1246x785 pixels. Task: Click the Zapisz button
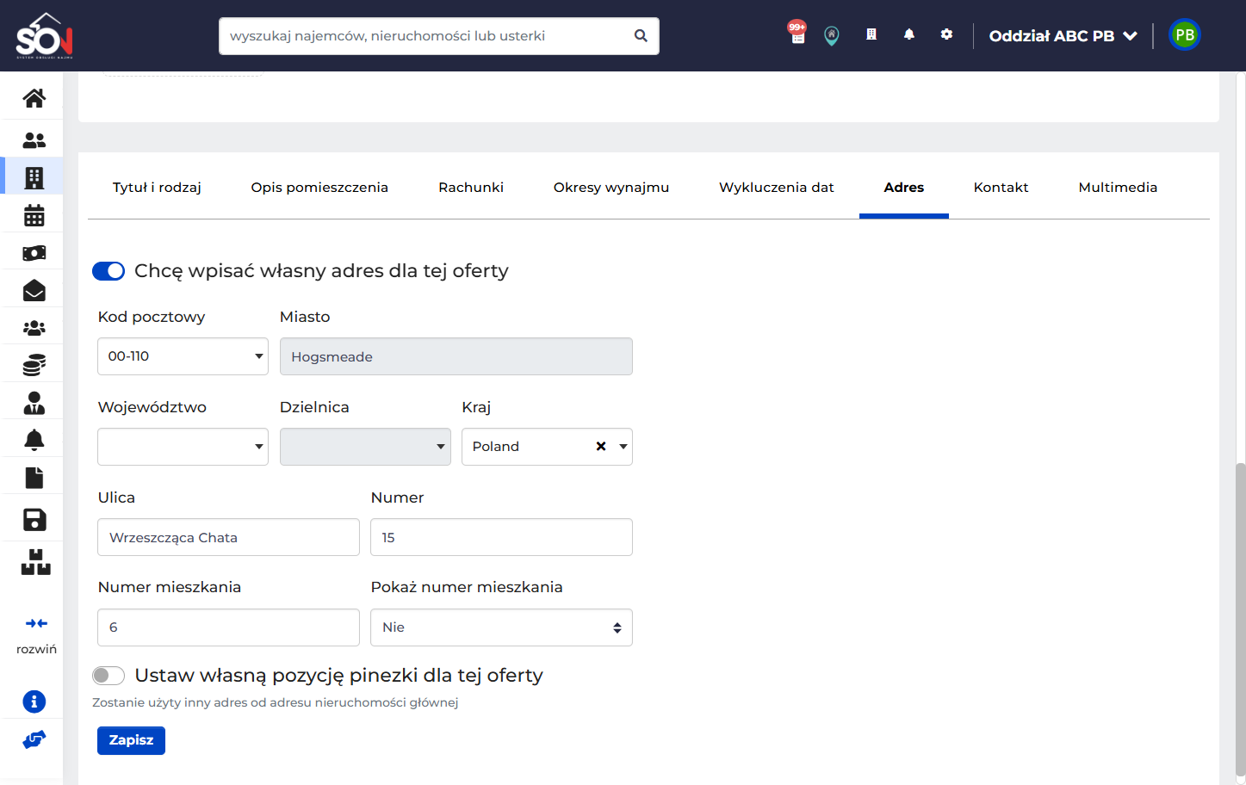click(131, 740)
